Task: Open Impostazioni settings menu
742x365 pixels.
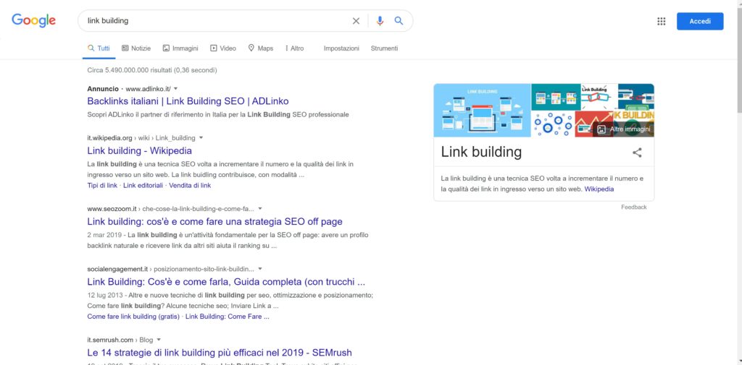Action: [x=341, y=48]
